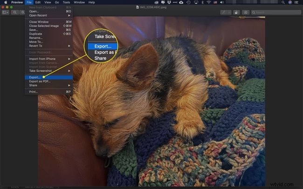Choose Print... from the File menu
Image resolution: width=303 pixels, height=189 pixels.
[x=48, y=92]
